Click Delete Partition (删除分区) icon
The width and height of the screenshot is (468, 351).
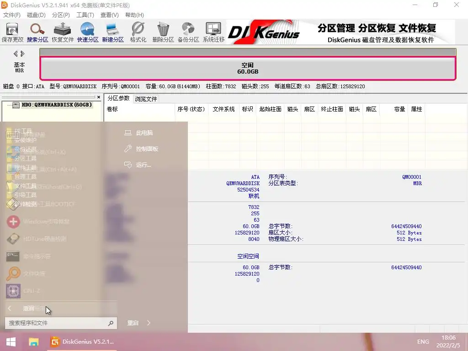pyautogui.click(x=163, y=32)
